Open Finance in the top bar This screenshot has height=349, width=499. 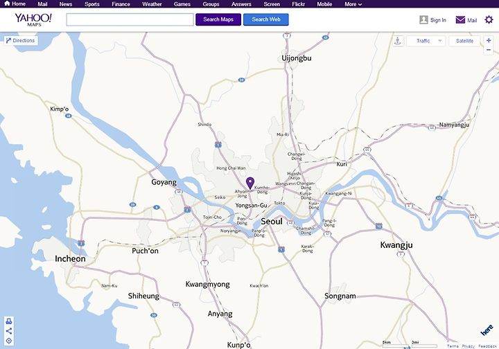(x=121, y=4)
